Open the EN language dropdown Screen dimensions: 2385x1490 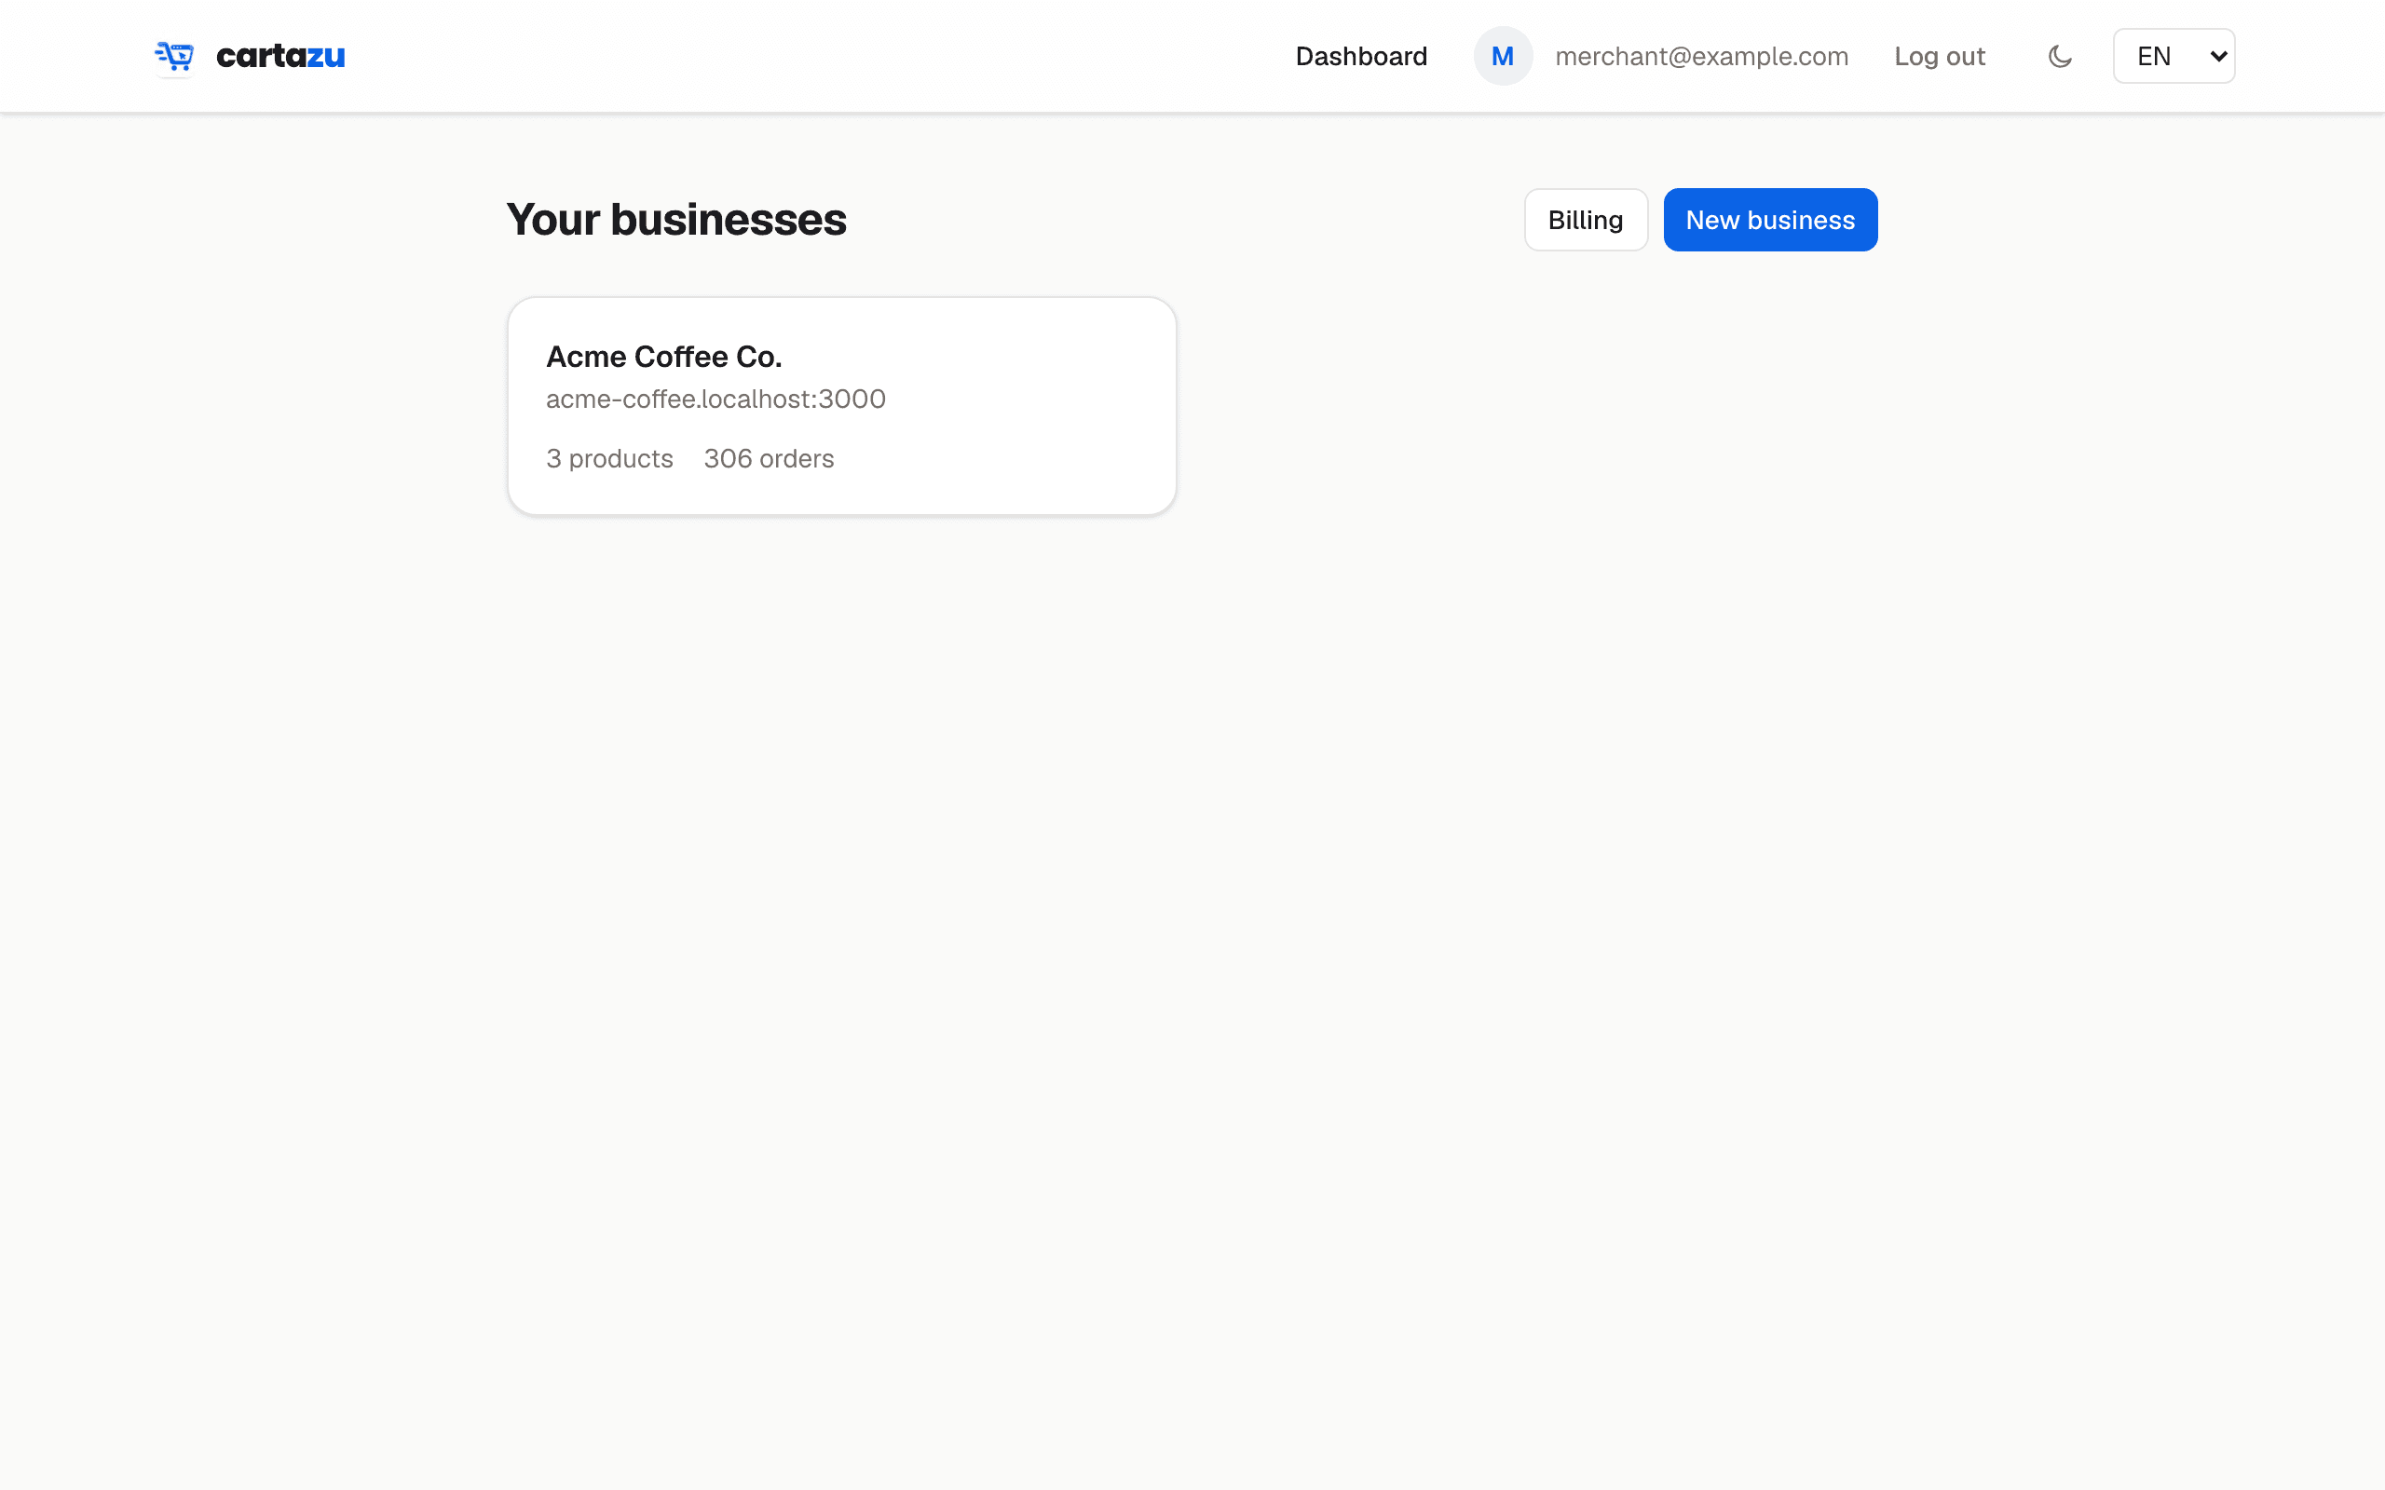[2174, 56]
